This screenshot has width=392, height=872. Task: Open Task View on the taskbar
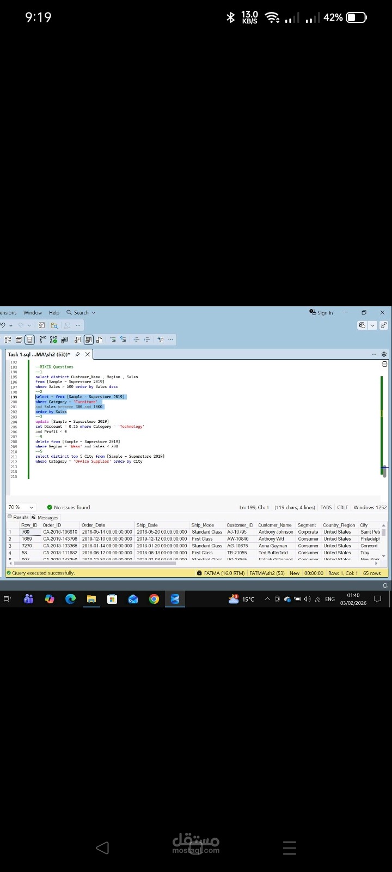click(x=8, y=599)
